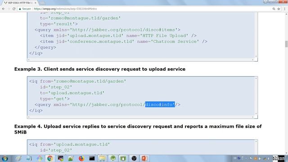Open Chrome's three-dot menu
Image resolution: width=288 pixels, height=162 pixels.
tap(285, 9)
